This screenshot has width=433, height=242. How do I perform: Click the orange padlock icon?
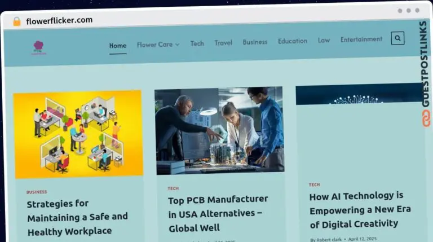coord(17,21)
